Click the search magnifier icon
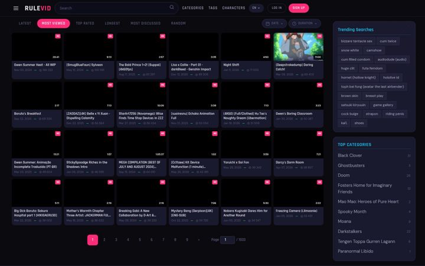 172,7
